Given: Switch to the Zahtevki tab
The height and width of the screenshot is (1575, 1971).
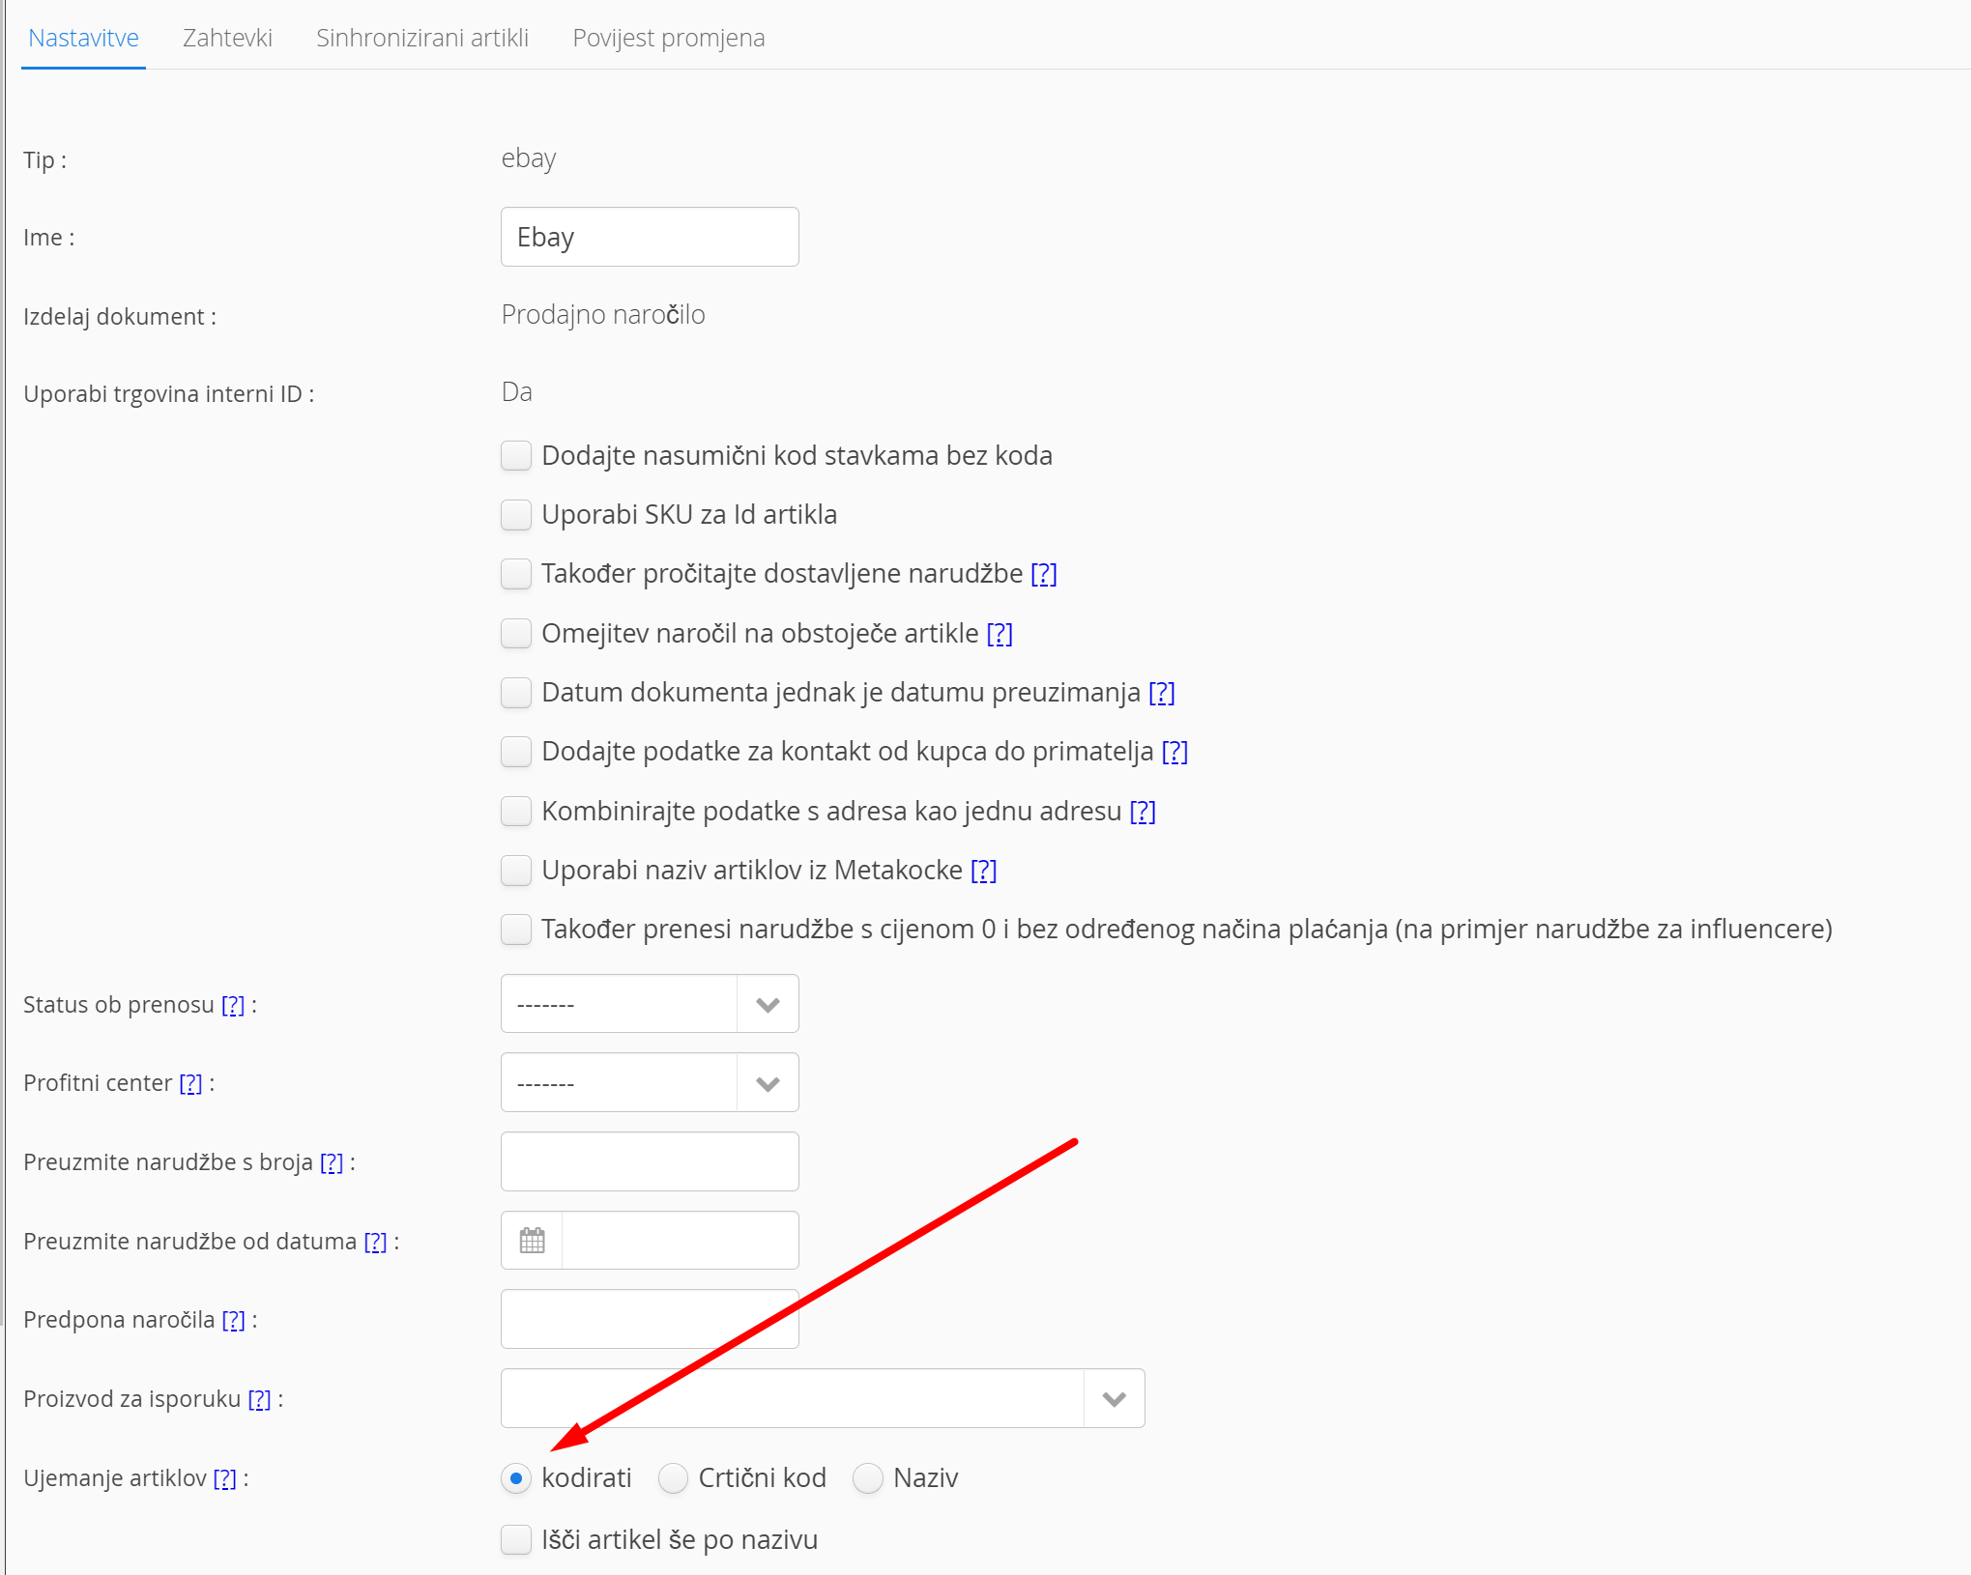Looking at the screenshot, I should (x=227, y=38).
